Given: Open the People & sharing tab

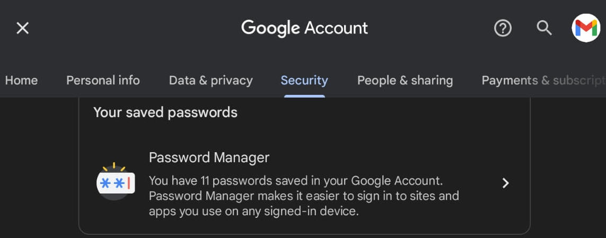Looking at the screenshot, I should [405, 81].
